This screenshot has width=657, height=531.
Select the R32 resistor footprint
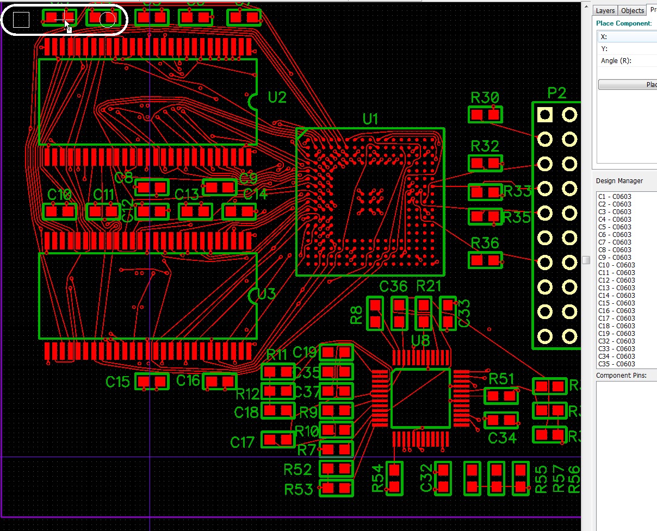coord(485,163)
